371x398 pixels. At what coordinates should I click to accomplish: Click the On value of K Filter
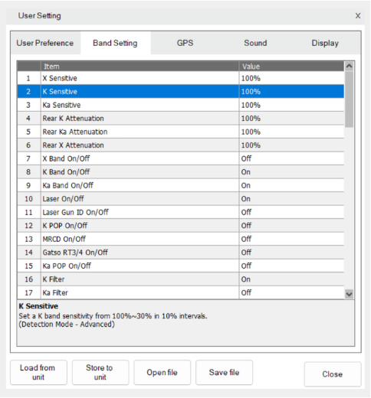point(291,279)
